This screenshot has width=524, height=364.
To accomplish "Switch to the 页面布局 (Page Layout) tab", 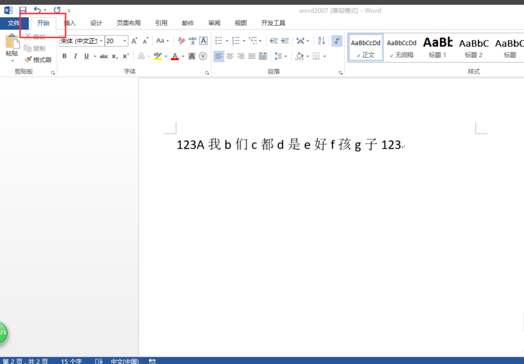I will click(x=128, y=23).
